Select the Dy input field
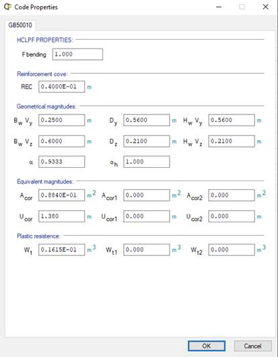 (x=147, y=120)
